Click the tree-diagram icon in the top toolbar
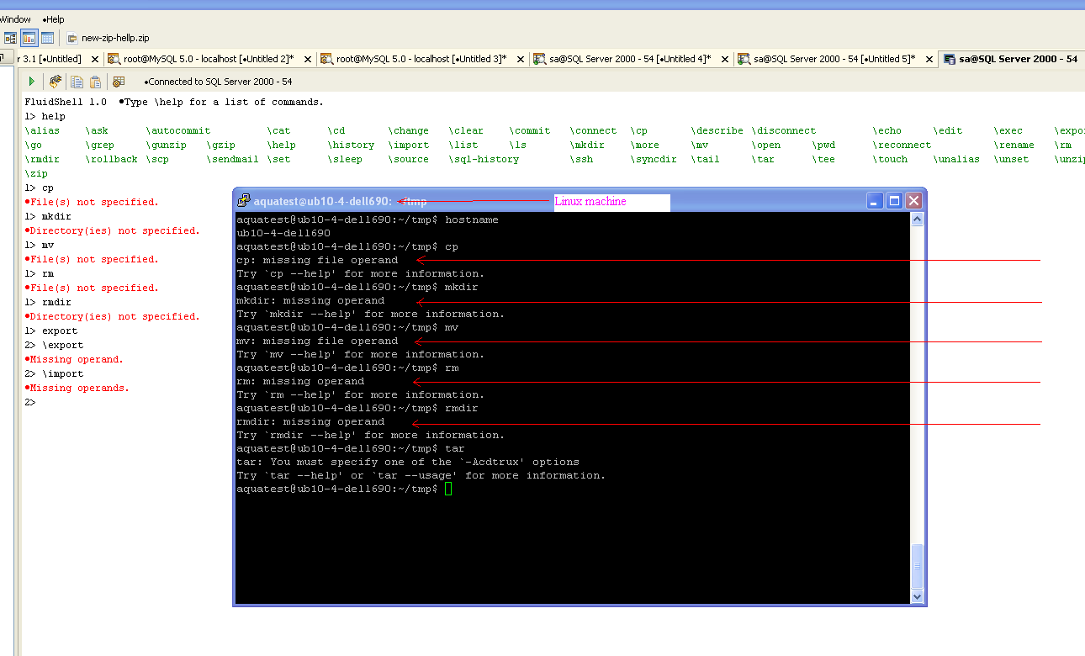 pos(11,38)
